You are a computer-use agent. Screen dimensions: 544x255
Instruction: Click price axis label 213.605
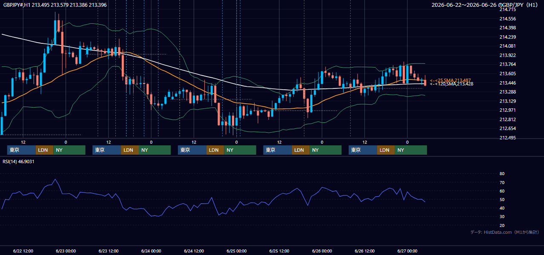(507, 74)
